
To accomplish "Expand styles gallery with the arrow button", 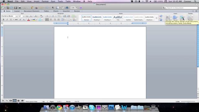I will pos(156,18).
